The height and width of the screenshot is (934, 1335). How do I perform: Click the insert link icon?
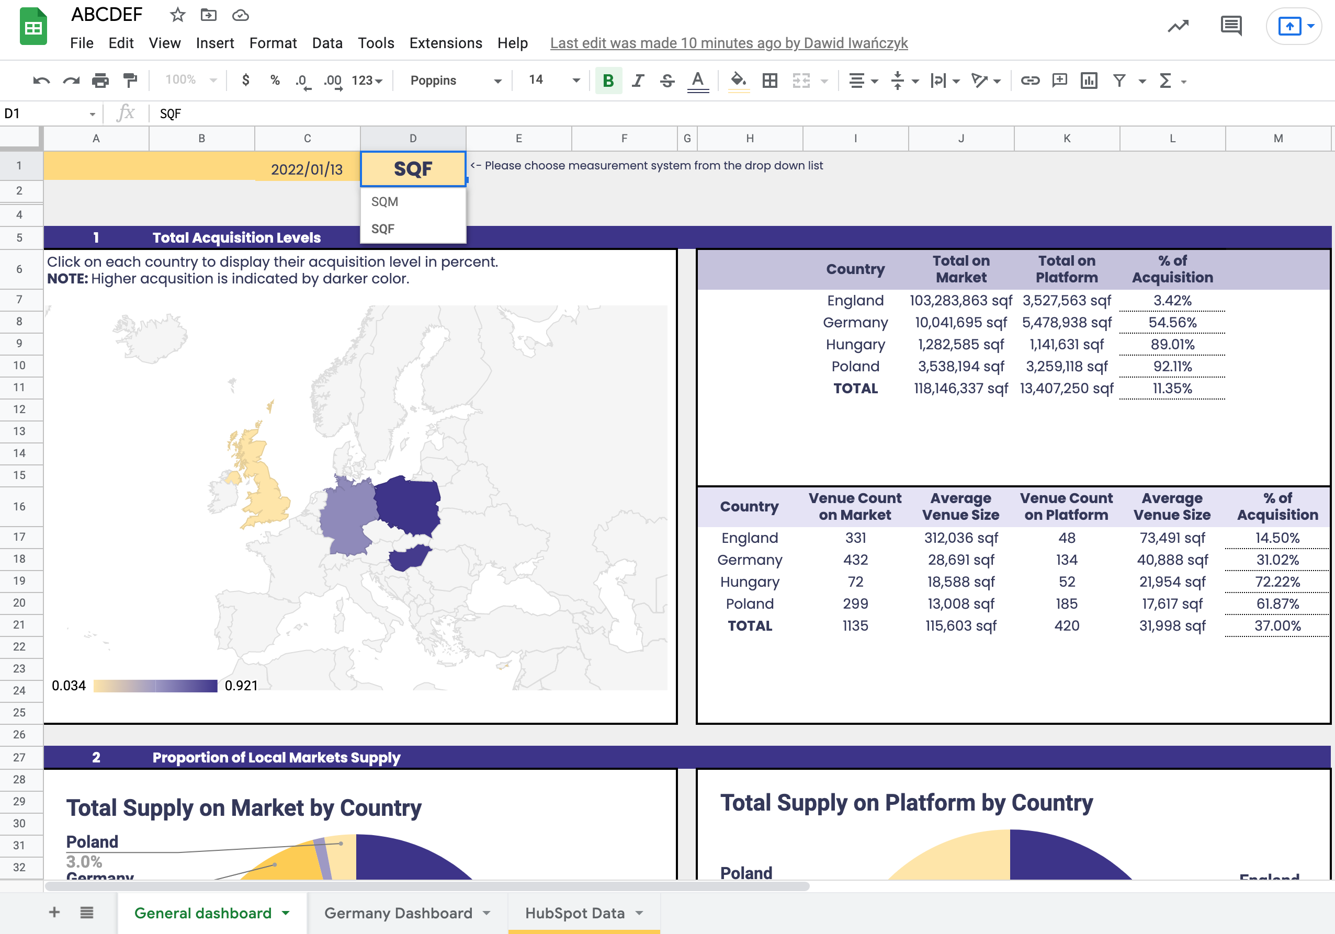[x=1029, y=81]
